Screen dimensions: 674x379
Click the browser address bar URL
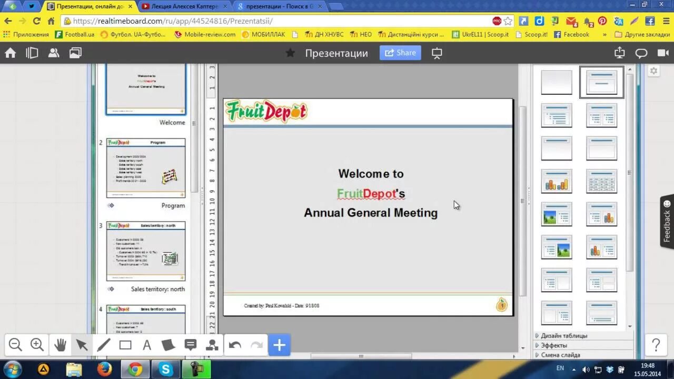(173, 21)
